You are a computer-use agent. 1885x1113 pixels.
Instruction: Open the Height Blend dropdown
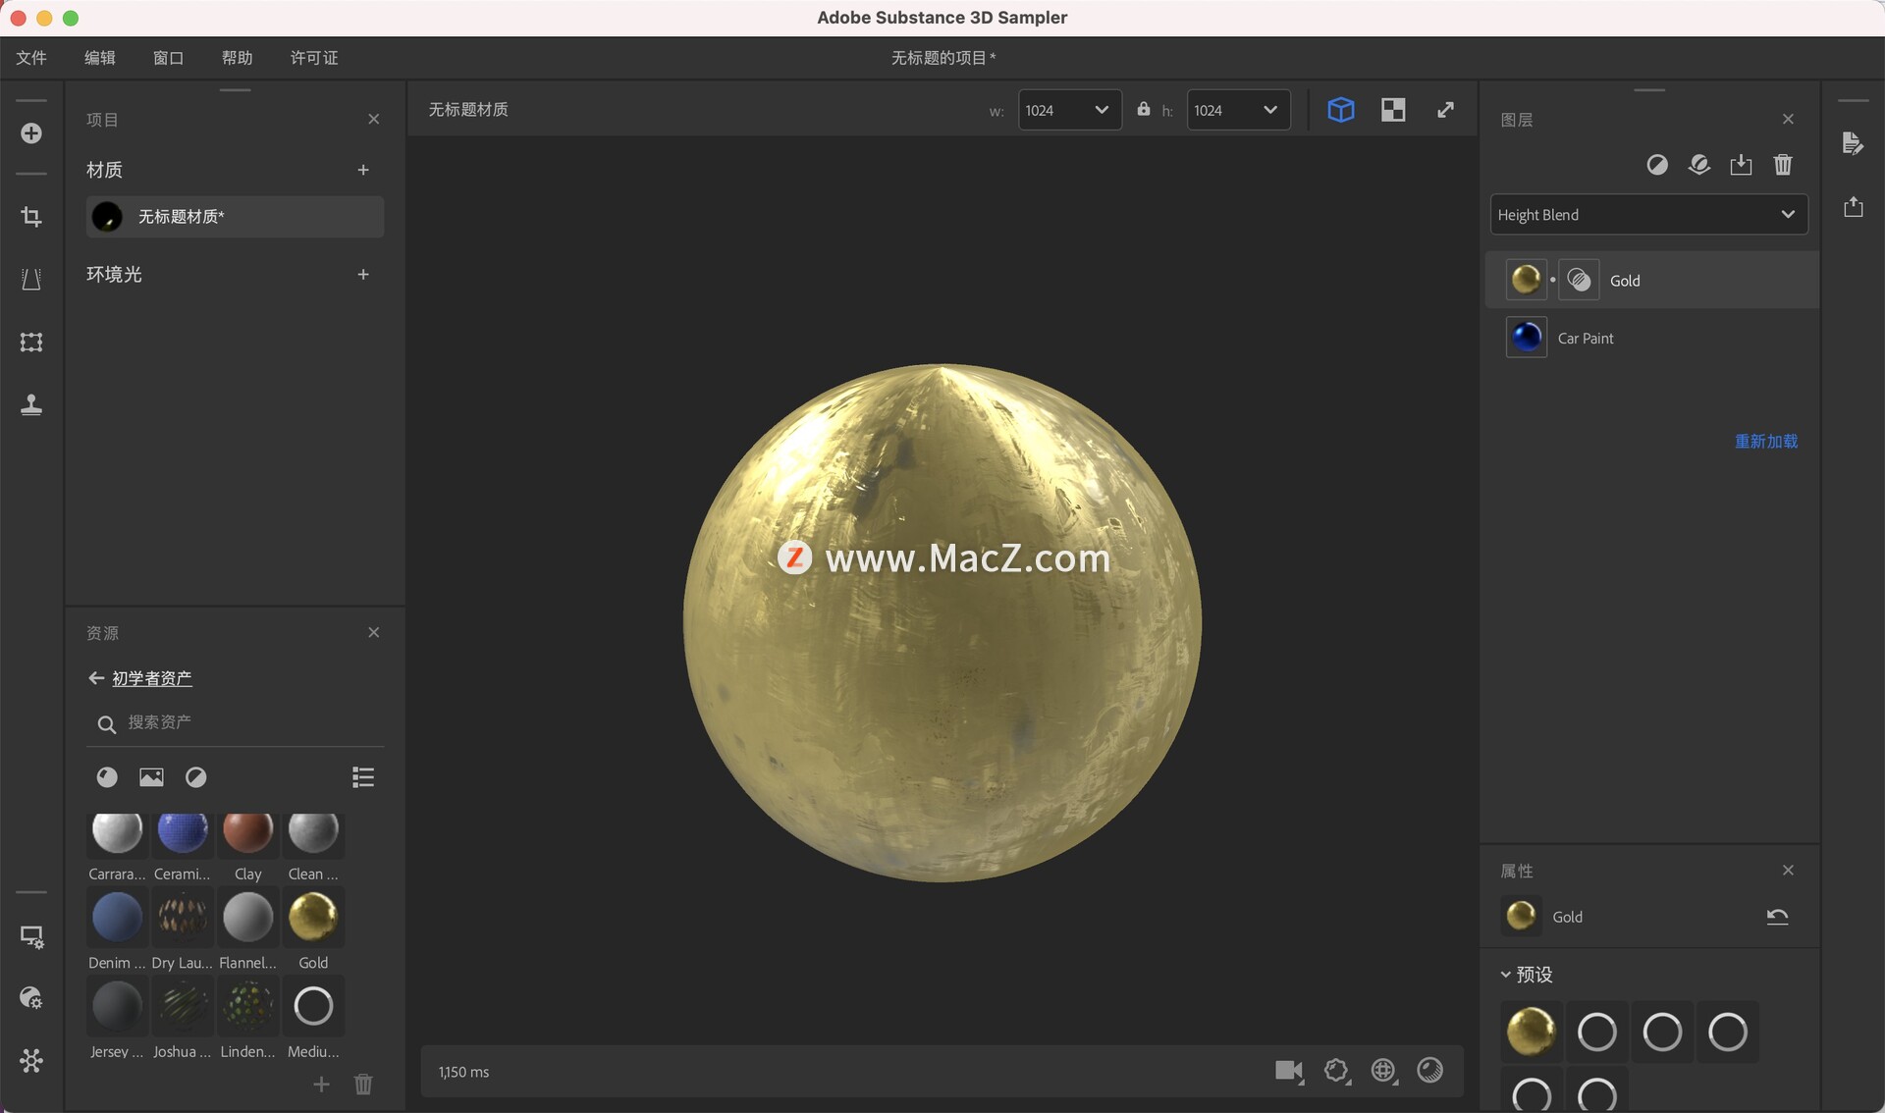[x=1648, y=214]
